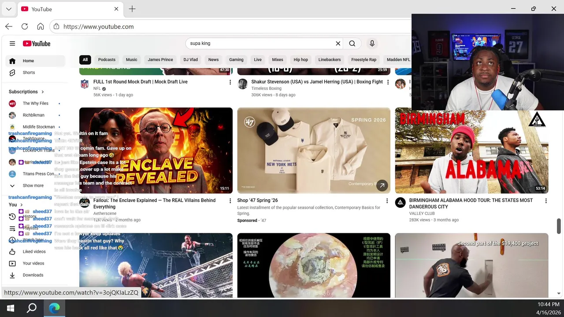Viewport: 564px width, 317px height.
Task: Click external link icon on '47 ad
Action: click(382, 185)
